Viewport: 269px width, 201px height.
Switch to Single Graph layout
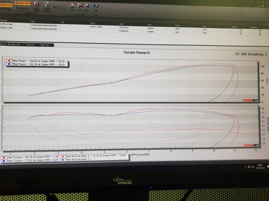point(6,1)
